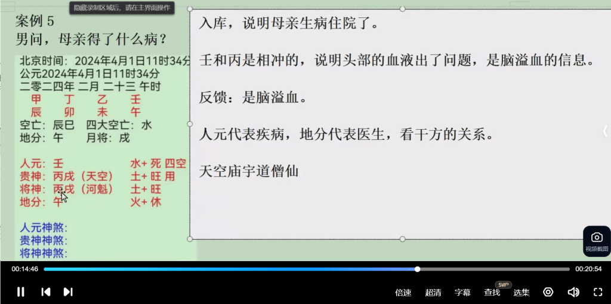Skip to the previous video
This screenshot has width=611, height=304.
(45, 292)
